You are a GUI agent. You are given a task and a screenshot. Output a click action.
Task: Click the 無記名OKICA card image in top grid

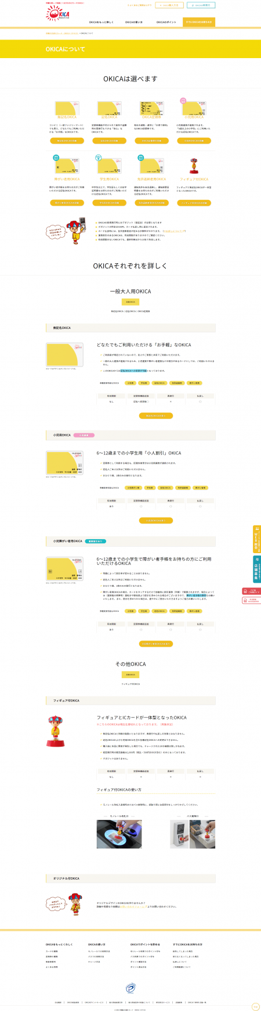(67, 108)
